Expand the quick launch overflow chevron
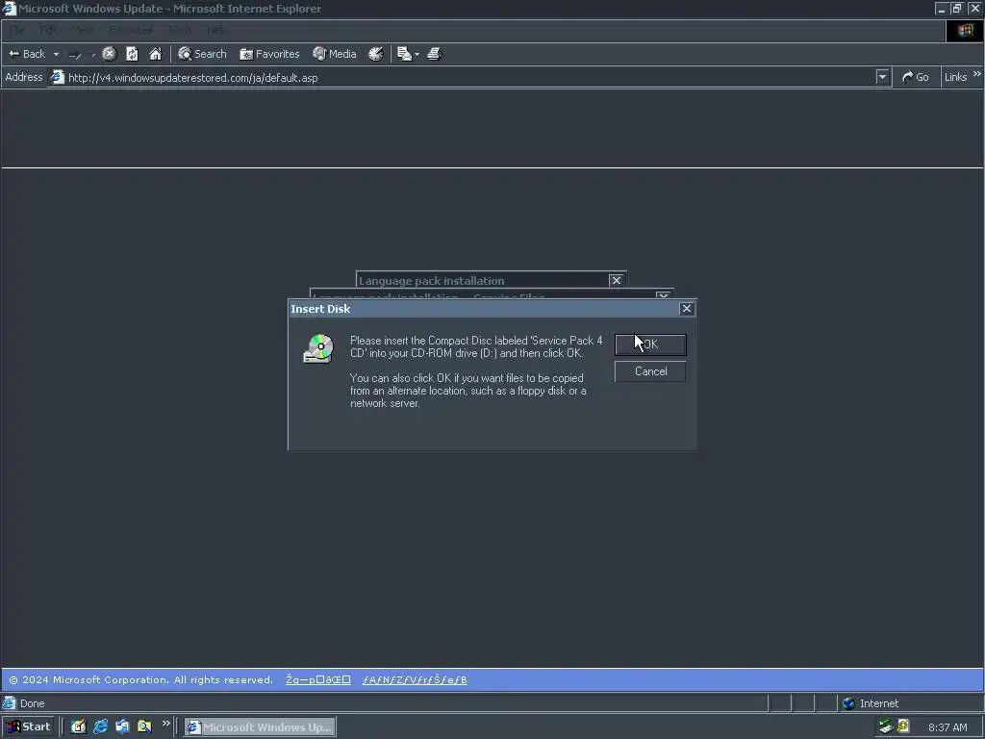 pyautogui.click(x=165, y=724)
